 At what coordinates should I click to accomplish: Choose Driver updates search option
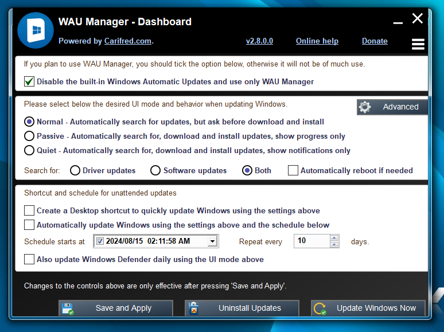pyautogui.click(x=75, y=170)
